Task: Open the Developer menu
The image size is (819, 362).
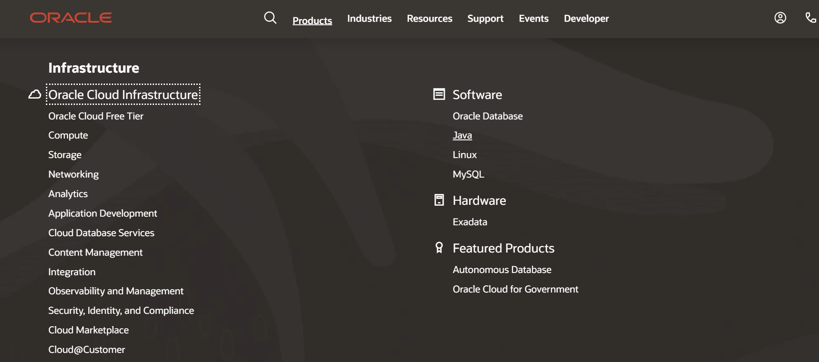Action: tap(586, 19)
